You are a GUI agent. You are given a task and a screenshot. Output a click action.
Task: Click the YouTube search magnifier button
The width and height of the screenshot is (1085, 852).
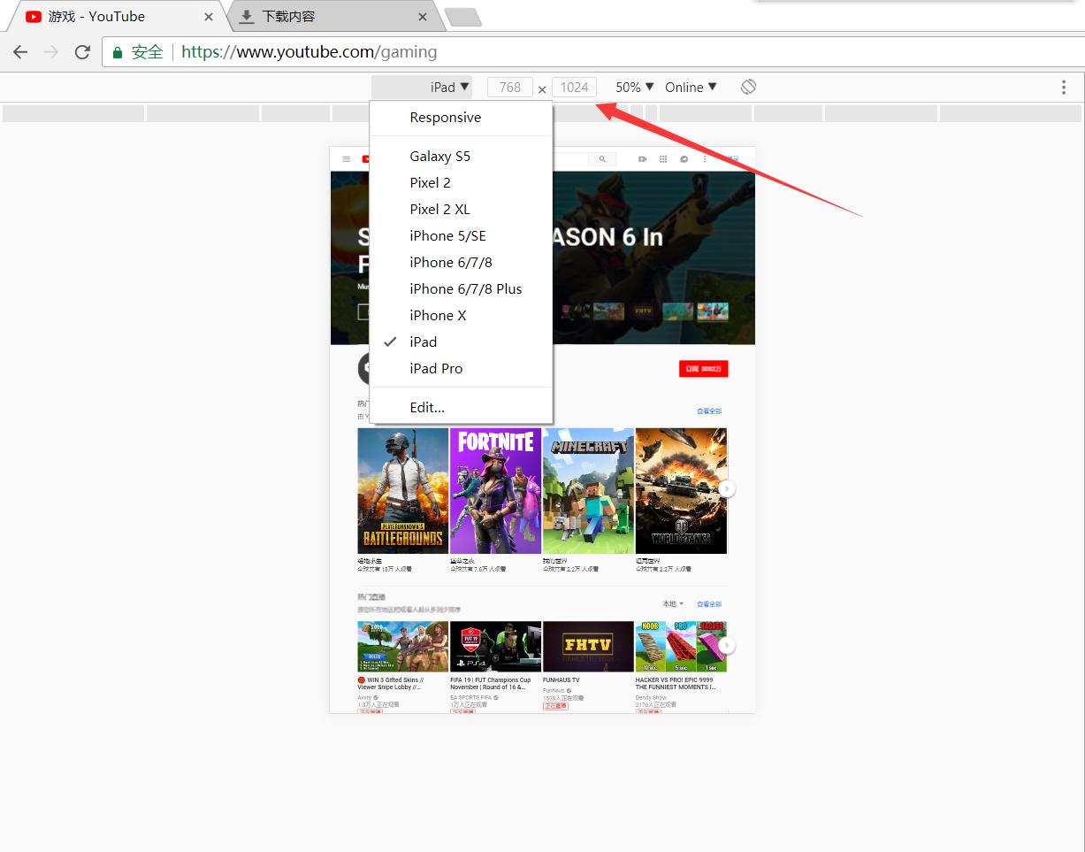(x=602, y=159)
